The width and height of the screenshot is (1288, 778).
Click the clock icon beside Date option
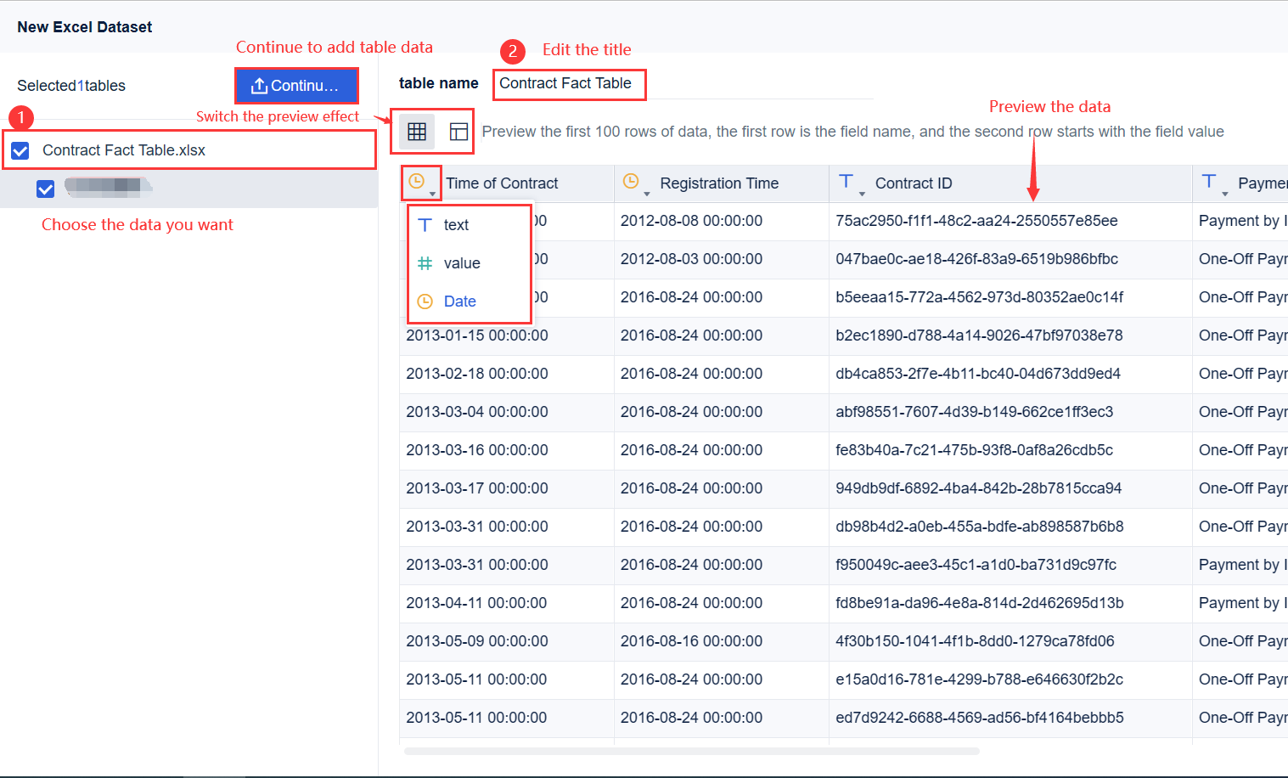click(x=425, y=301)
